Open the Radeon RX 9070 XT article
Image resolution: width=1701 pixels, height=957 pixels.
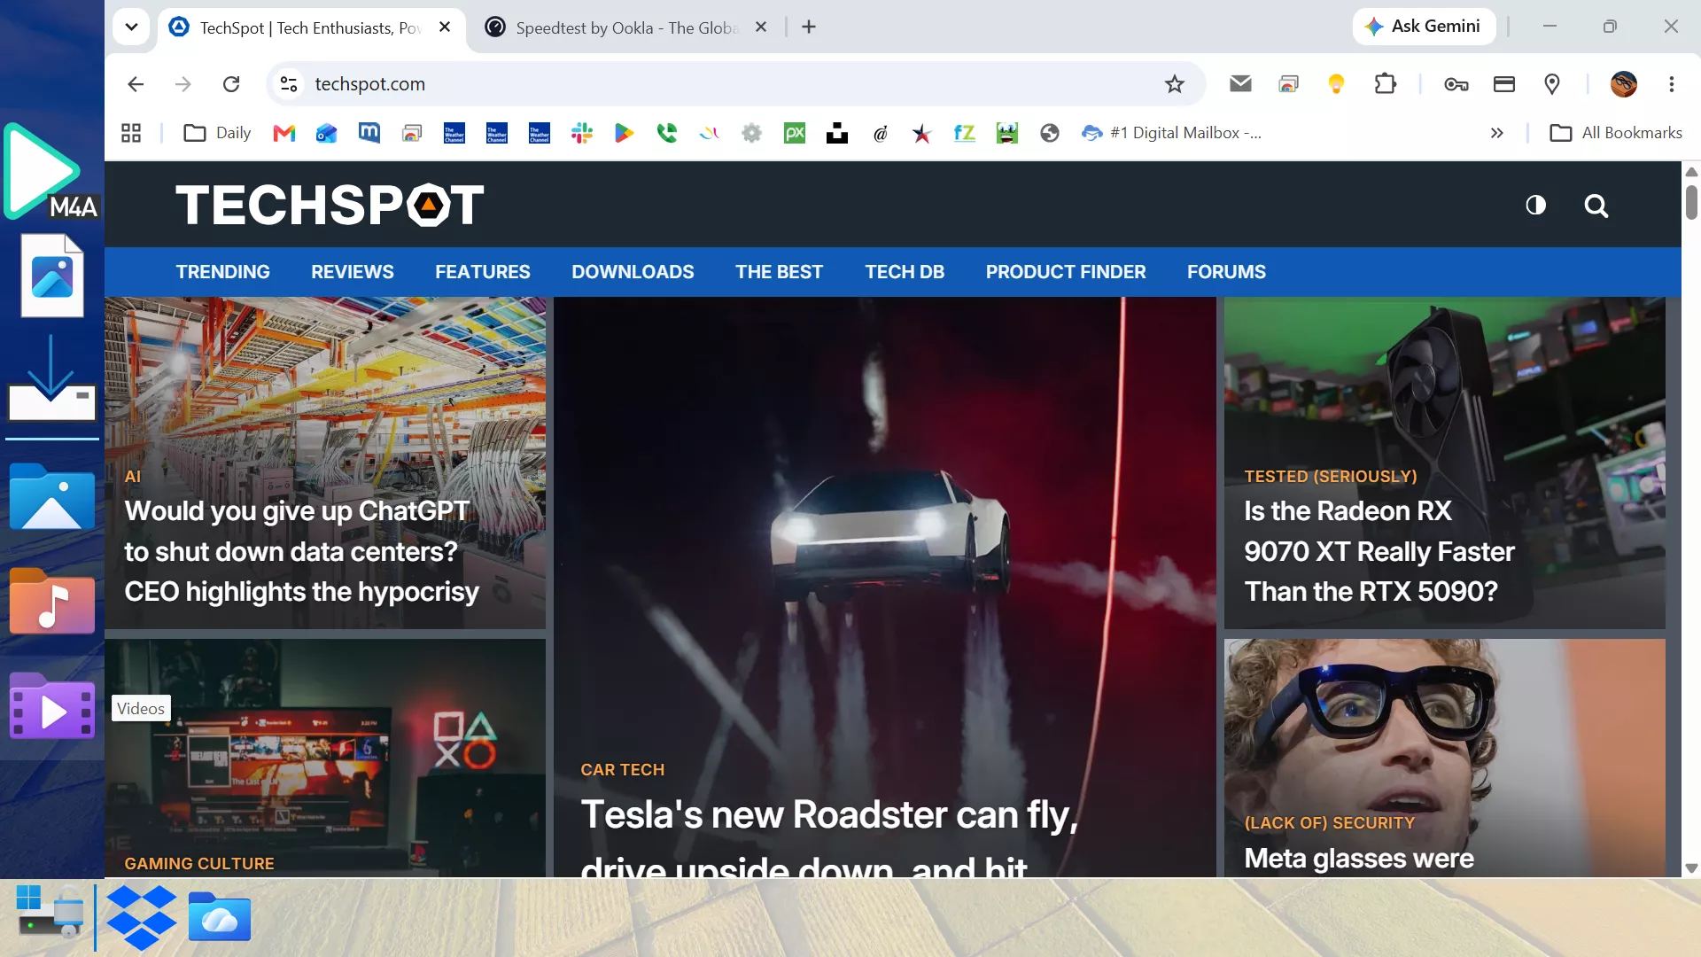1379,551
